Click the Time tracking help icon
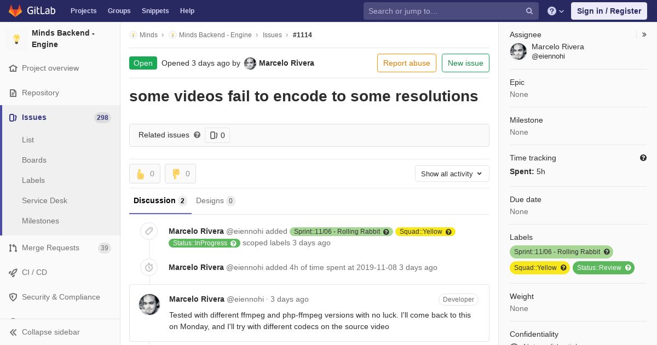Viewport: 657px width, 345px height. tap(643, 158)
